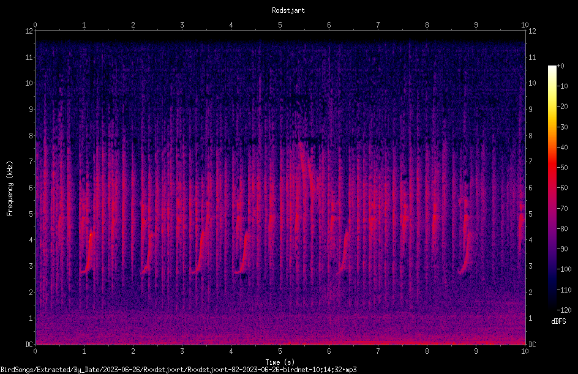Click the brightest rising call just after 1 second
Screen dimensions: 578x374
pyautogui.click(x=88, y=252)
